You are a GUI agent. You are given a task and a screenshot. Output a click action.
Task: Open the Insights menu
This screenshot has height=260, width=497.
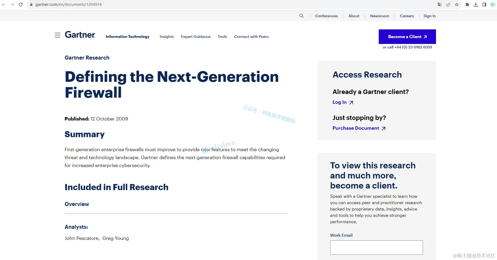(167, 37)
